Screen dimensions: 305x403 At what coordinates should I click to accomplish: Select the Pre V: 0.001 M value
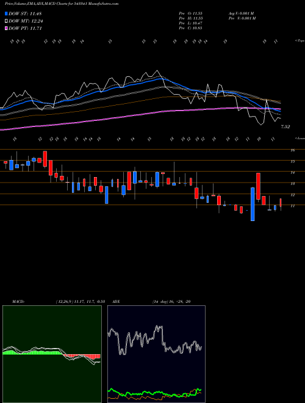pos(242,18)
